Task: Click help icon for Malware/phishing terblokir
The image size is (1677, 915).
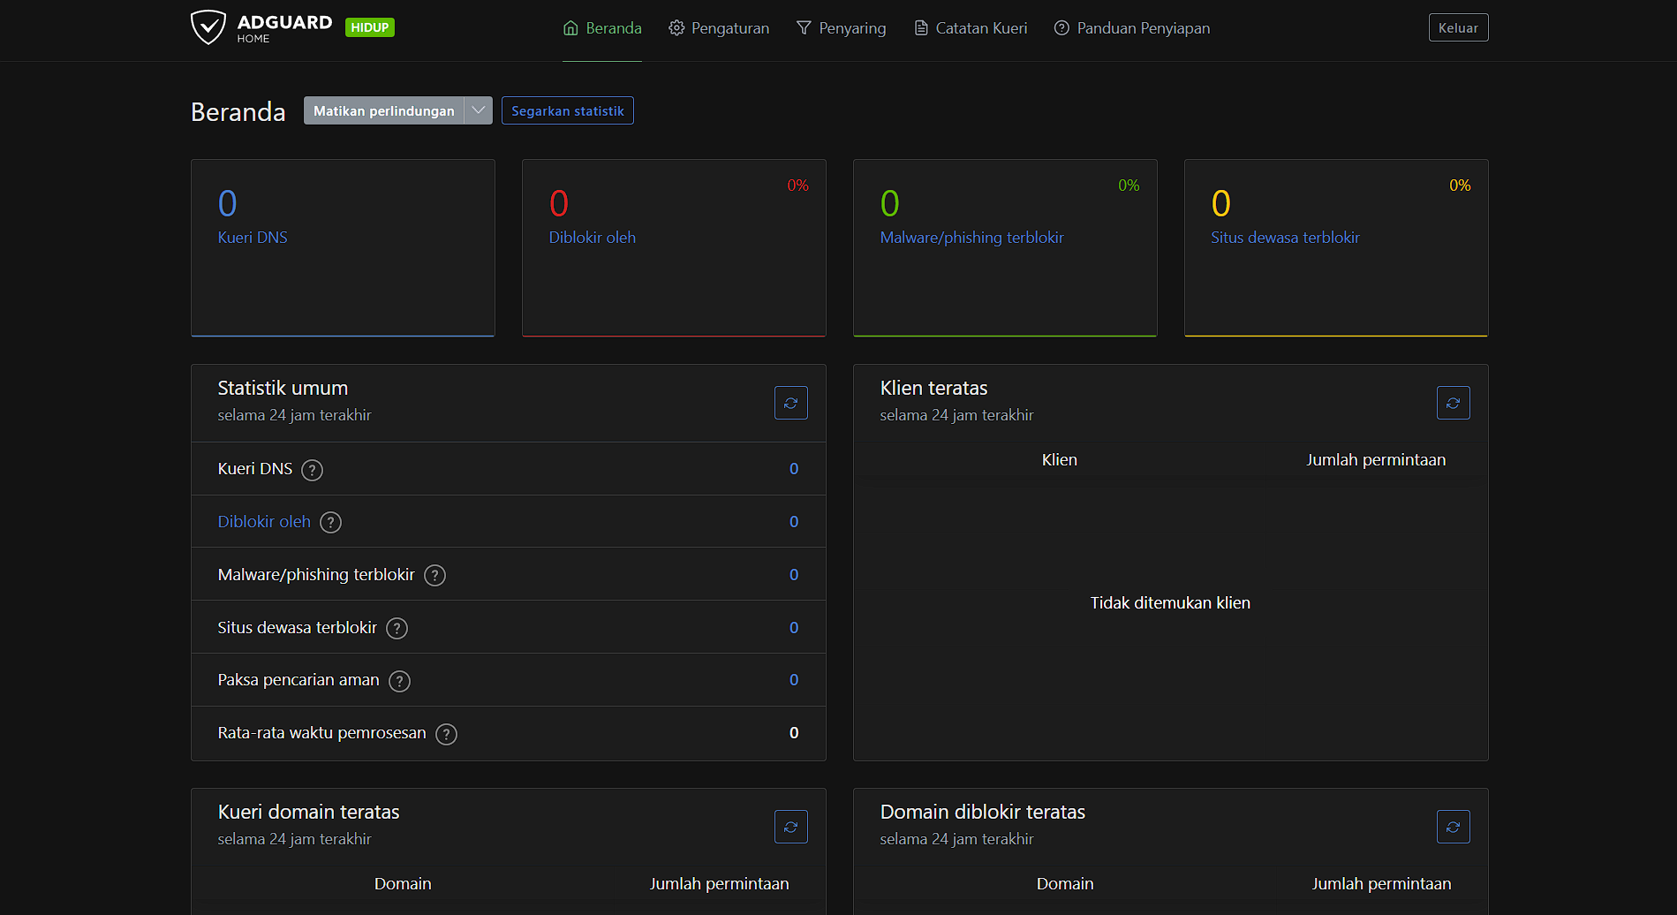Action: coord(434,576)
